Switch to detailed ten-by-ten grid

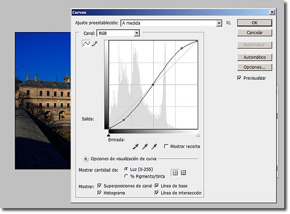(x=183, y=172)
